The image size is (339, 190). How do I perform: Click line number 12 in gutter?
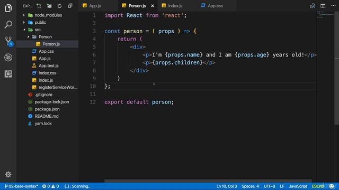pos(93,102)
